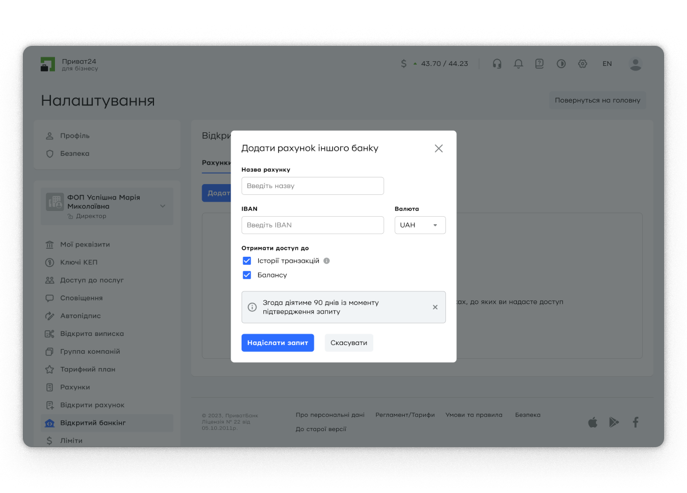Uncheck the Балансу checkbox
Screen dimensions: 687x493
[247, 275]
